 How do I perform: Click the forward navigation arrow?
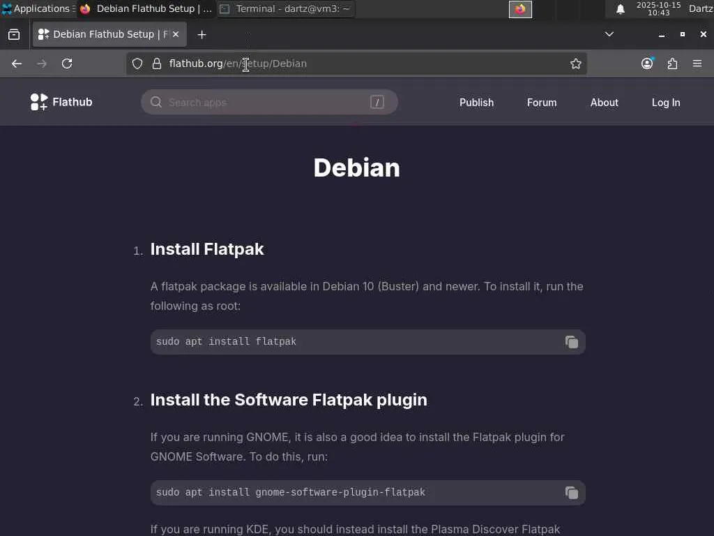tap(42, 64)
